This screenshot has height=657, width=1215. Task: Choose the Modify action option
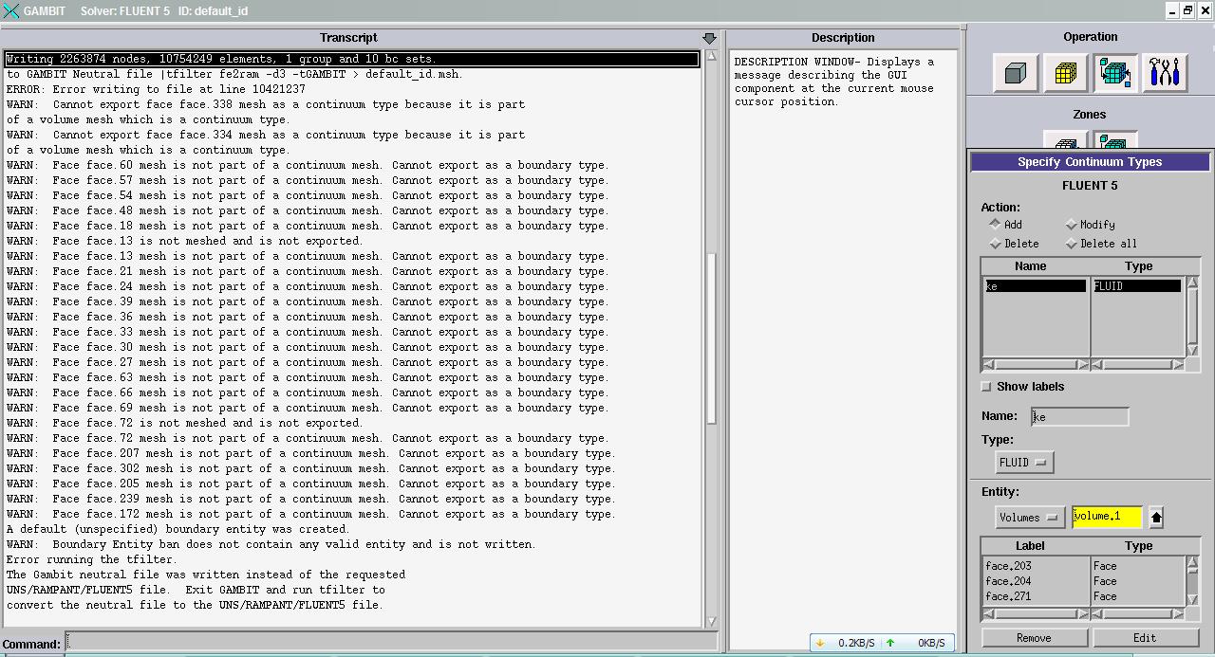[x=1072, y=225]
